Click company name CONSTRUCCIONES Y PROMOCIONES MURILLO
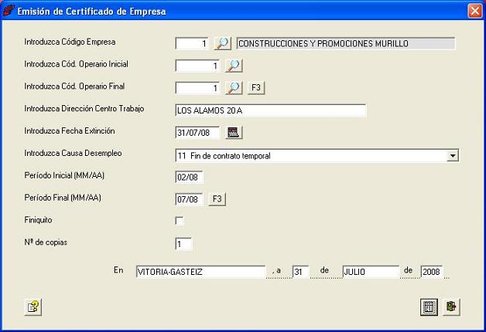 346,43
